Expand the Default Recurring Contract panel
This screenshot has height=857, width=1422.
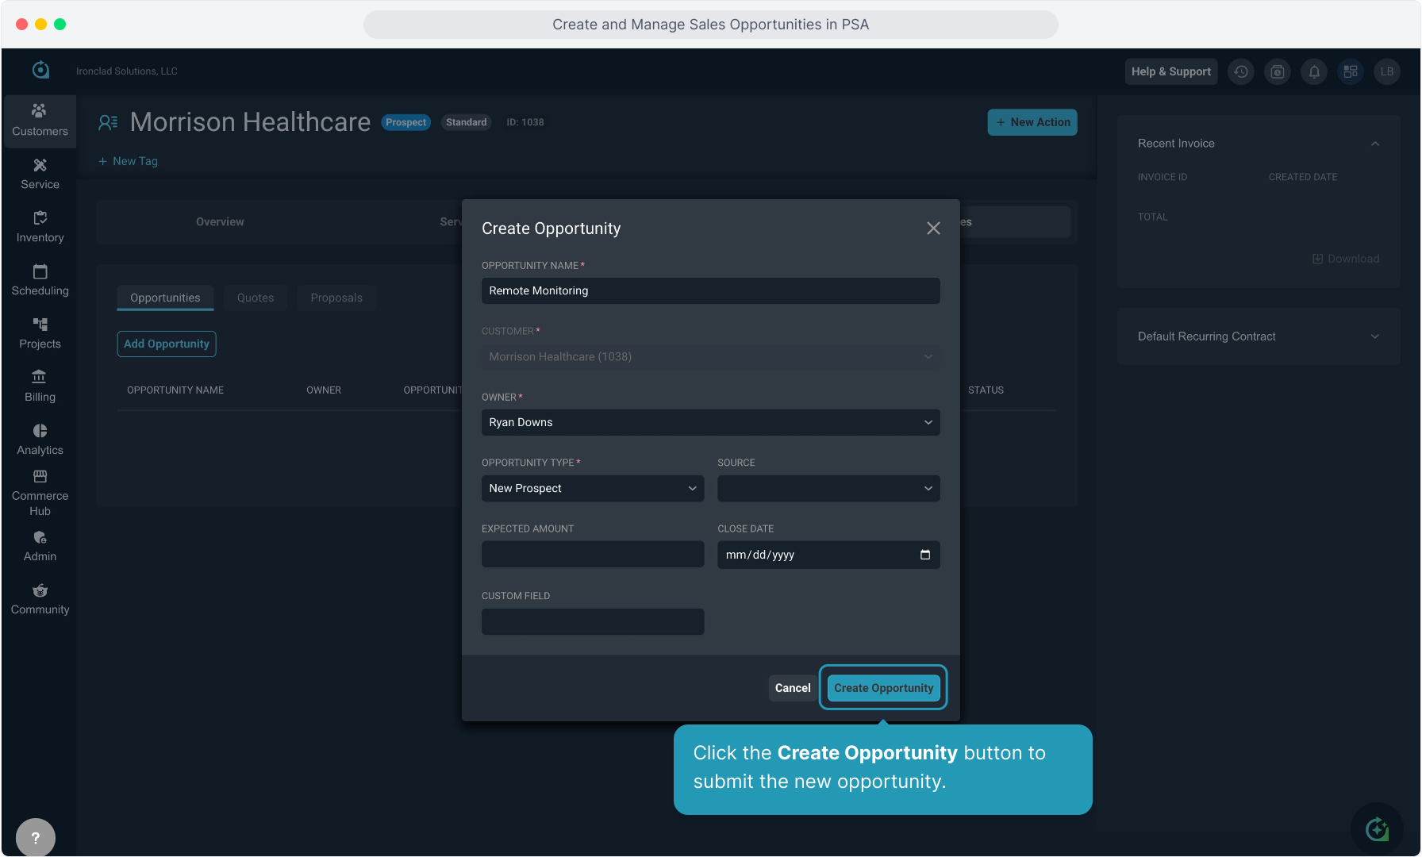[x=1374, y=336]
